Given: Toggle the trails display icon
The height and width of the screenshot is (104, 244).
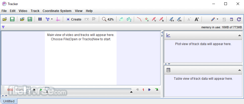Looking at the screenshot, I should point(121,19).
